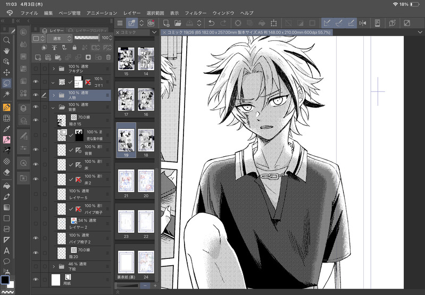Open the help question mark icon
This screenshot has height=295, width=425.
(392, 23)
